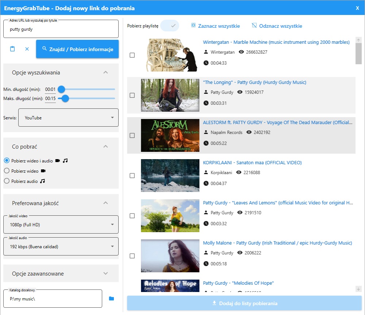The width and height of the screenshot is (365, 315).
Task: Click the clock icon beside 00:05:18
Action: [206, 264]
